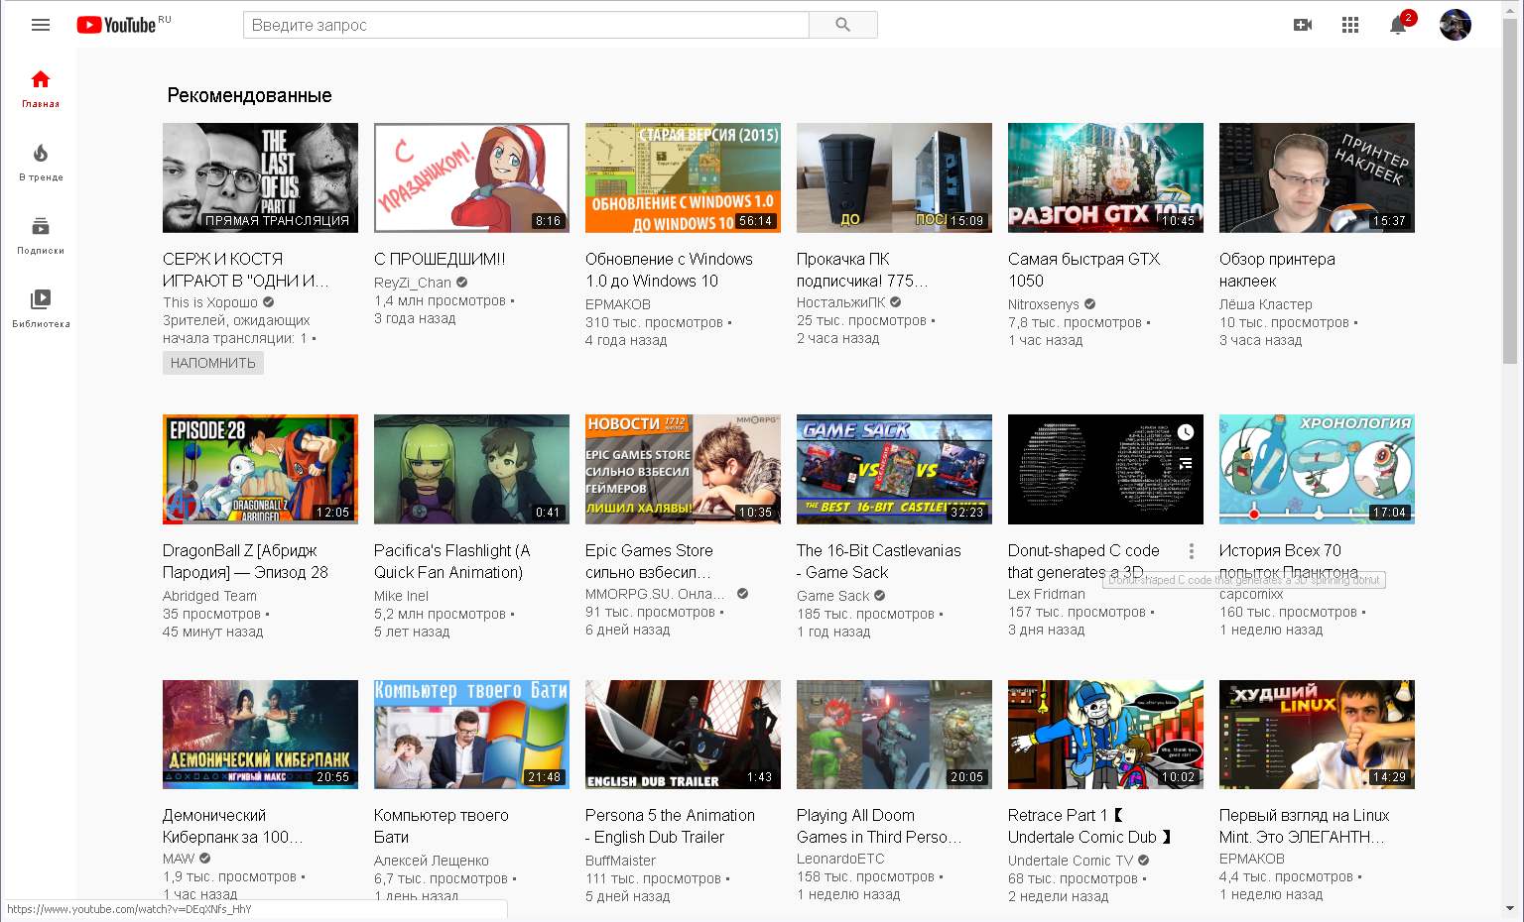Open the title 'Обзор принтера наклеек'
Image resolution: width=1524 pixels, height=922 pixels.
click(1277, 270)
